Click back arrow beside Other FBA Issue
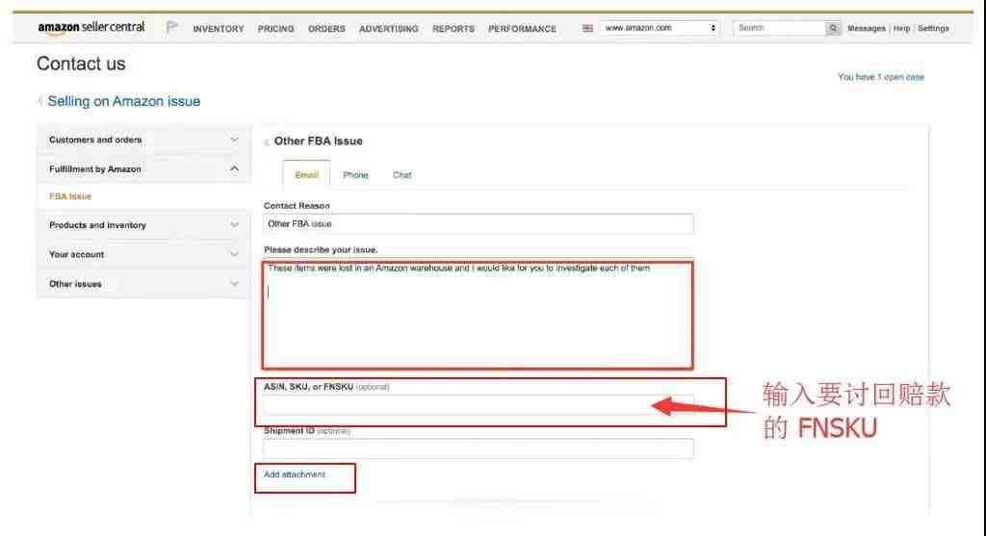The height and width of the screenshot is (536, 986). pyautogui.click(x=267, y=142)
